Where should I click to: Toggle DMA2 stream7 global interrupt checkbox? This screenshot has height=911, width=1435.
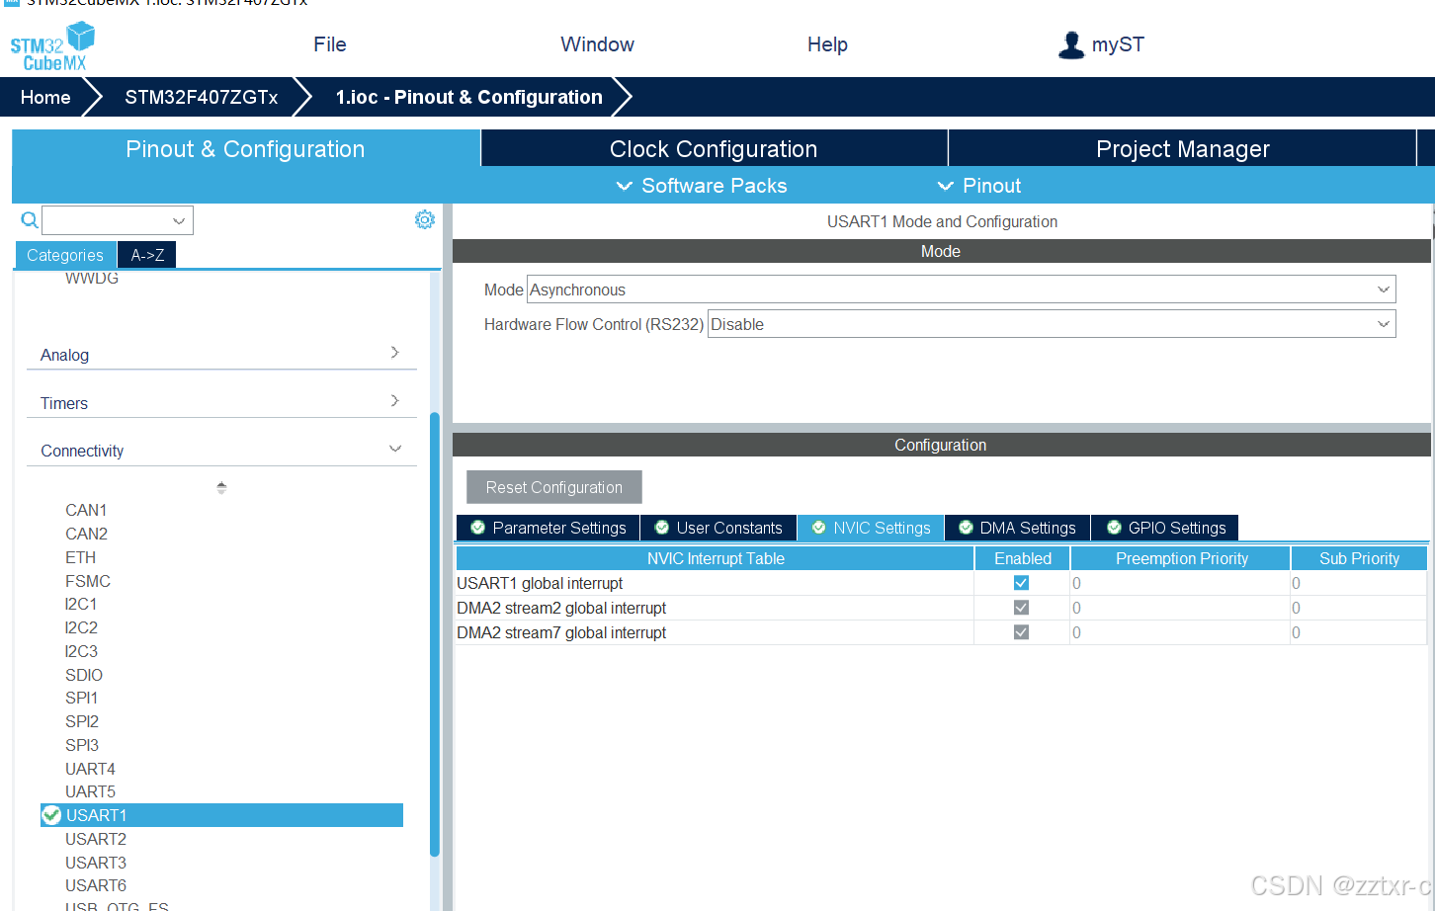pyautogui.click(x=1022, y=632)
